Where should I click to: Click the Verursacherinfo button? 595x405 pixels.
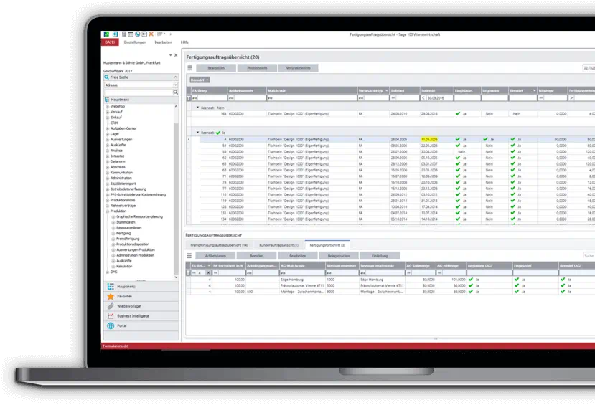pyautogui.click(x=299, y=68)
